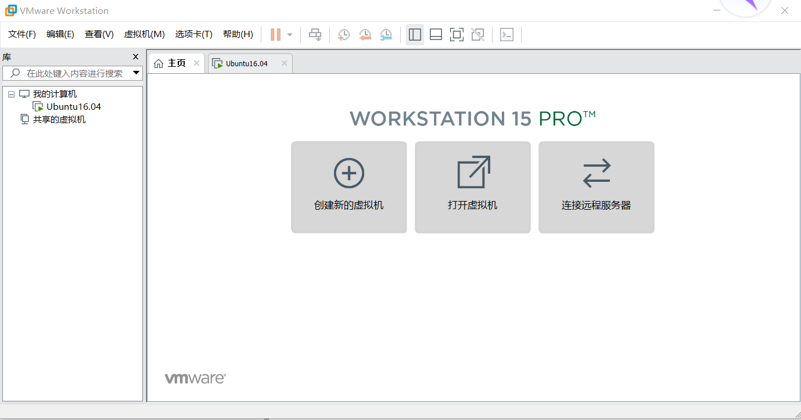Open the 文件(F) menu
This screenshot has height=420, width=801.
(22, 34)
